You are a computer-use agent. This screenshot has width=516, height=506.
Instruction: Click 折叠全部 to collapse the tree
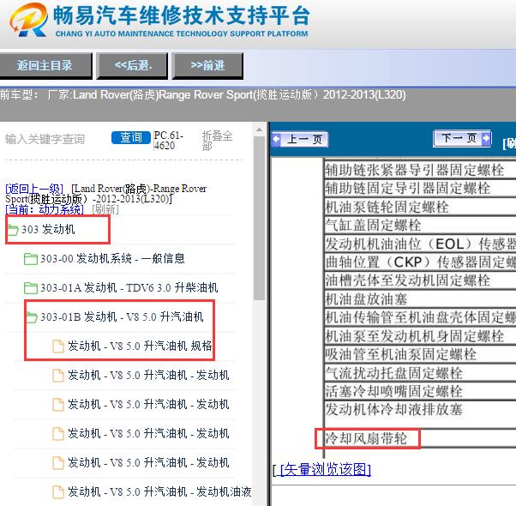pyautogui.click(x=217, y=141)
